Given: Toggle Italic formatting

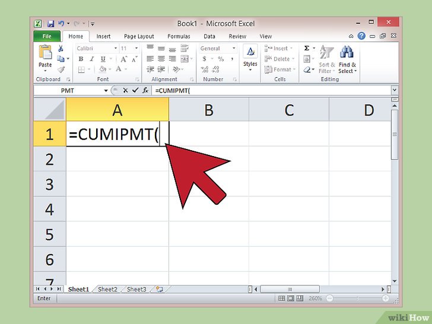Looking at the screenshot, I should pos(92,59).
